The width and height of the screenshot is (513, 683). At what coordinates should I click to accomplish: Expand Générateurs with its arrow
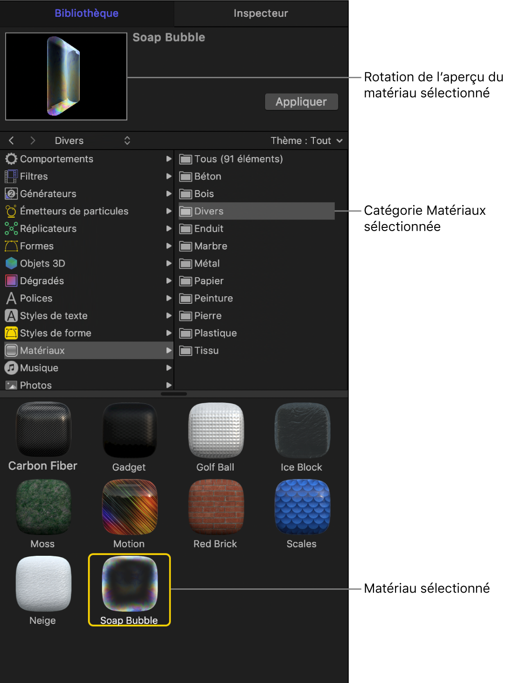click(x=169, y=194)
